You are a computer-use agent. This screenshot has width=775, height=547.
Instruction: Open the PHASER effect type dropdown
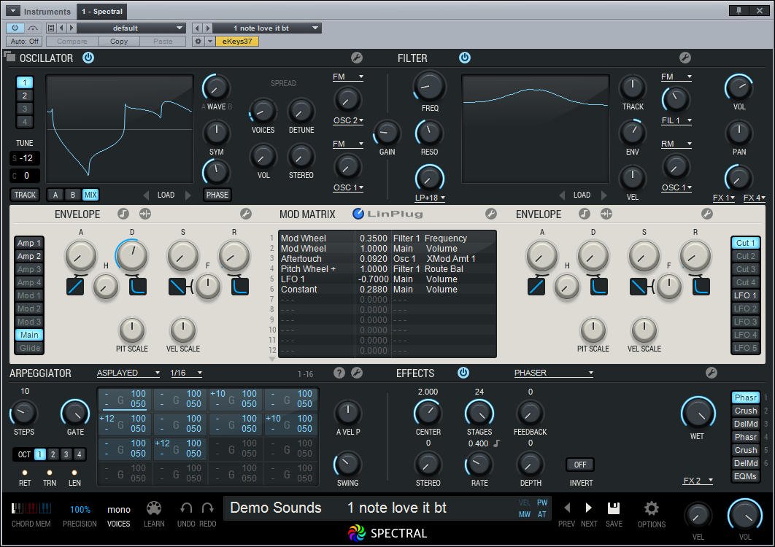pos(554,373)
